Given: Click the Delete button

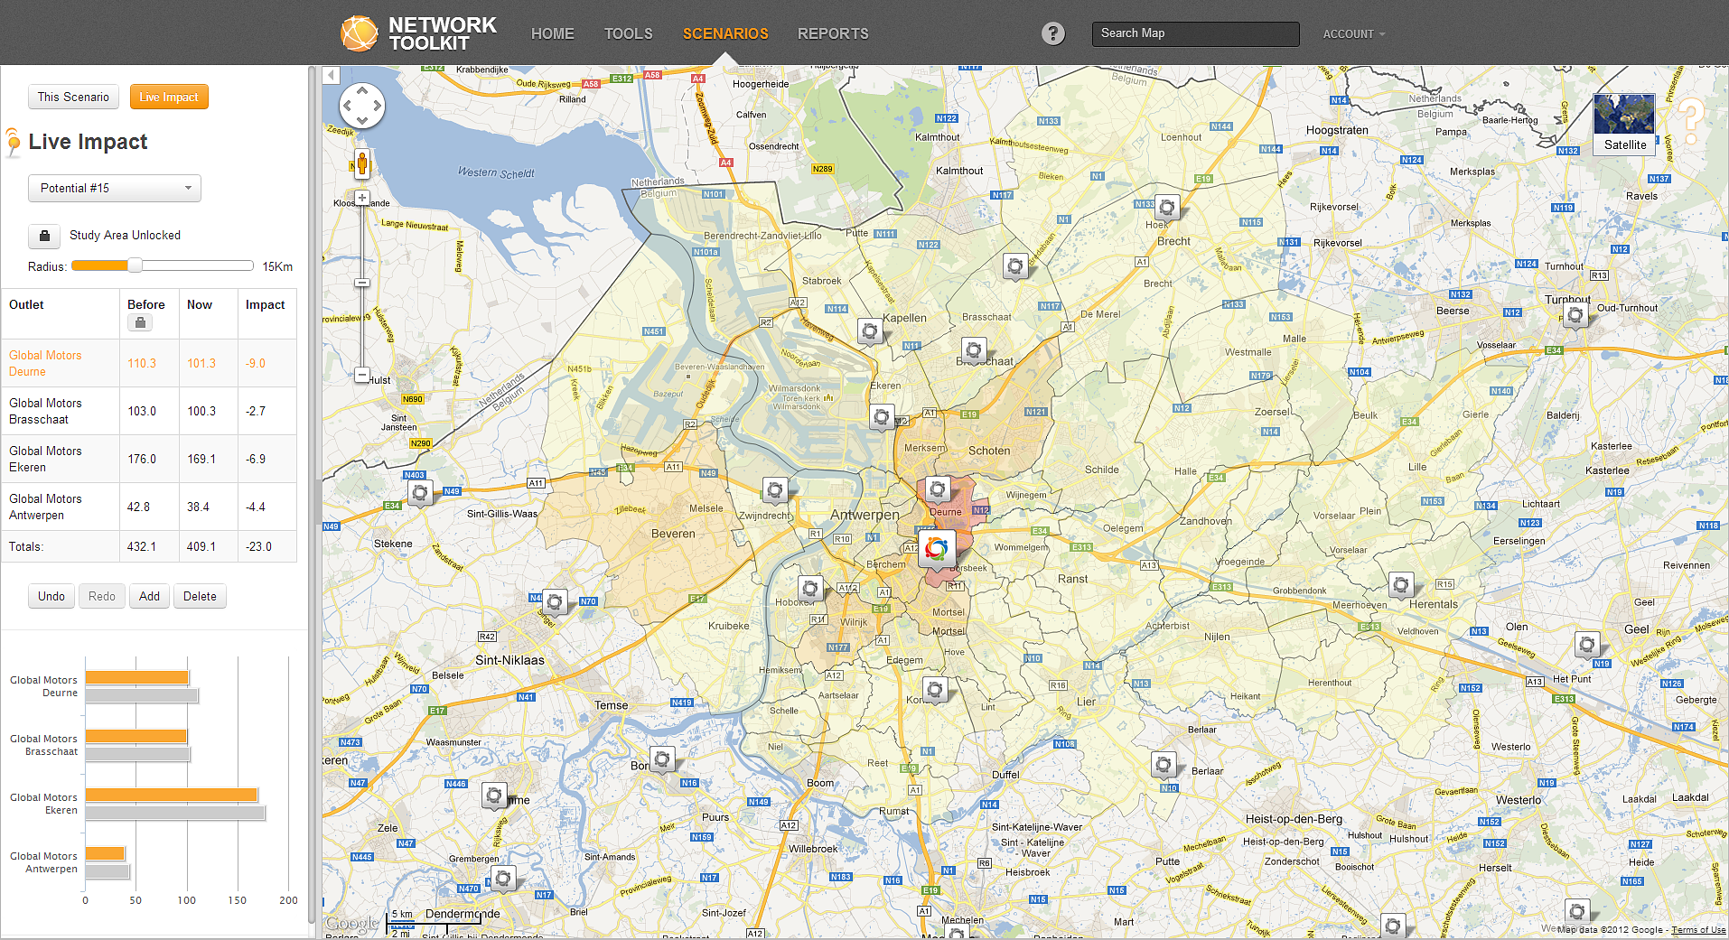Looking at the screenshot, I should point(200,596).
